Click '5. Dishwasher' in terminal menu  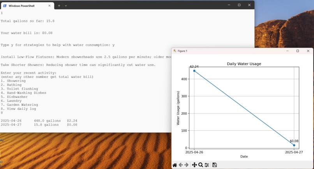14,97
